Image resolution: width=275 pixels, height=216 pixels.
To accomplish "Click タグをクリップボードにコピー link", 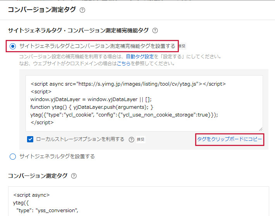I will coord(229,139).
